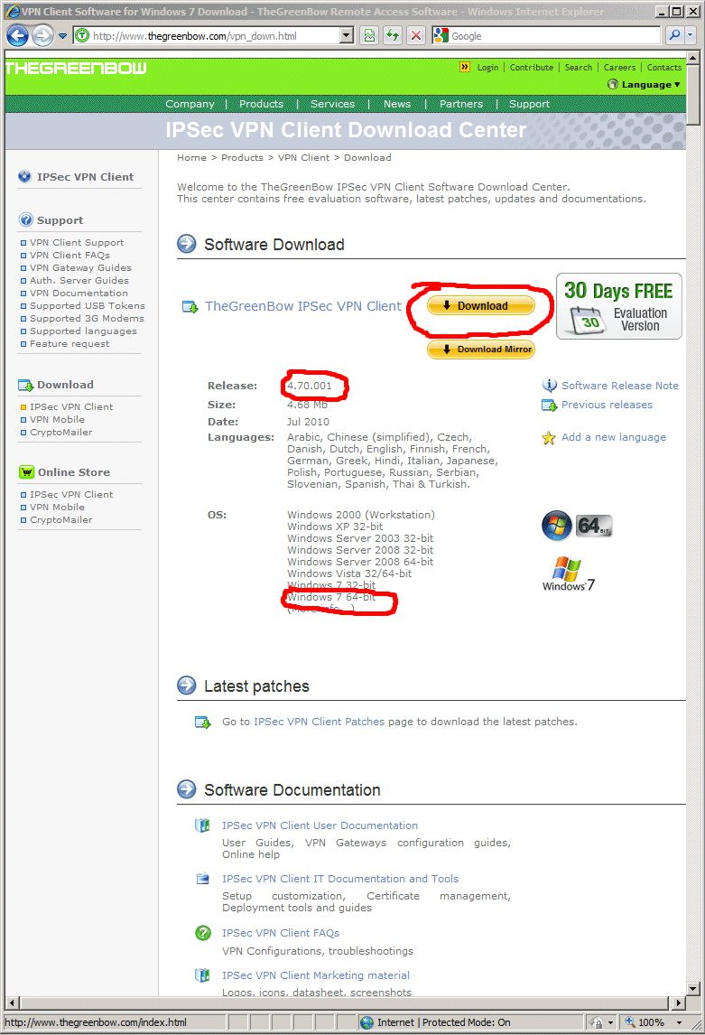This screenshot has height=1035, width=705.
Task: Click the Software Release Note info icon
Action: [549, 385]
